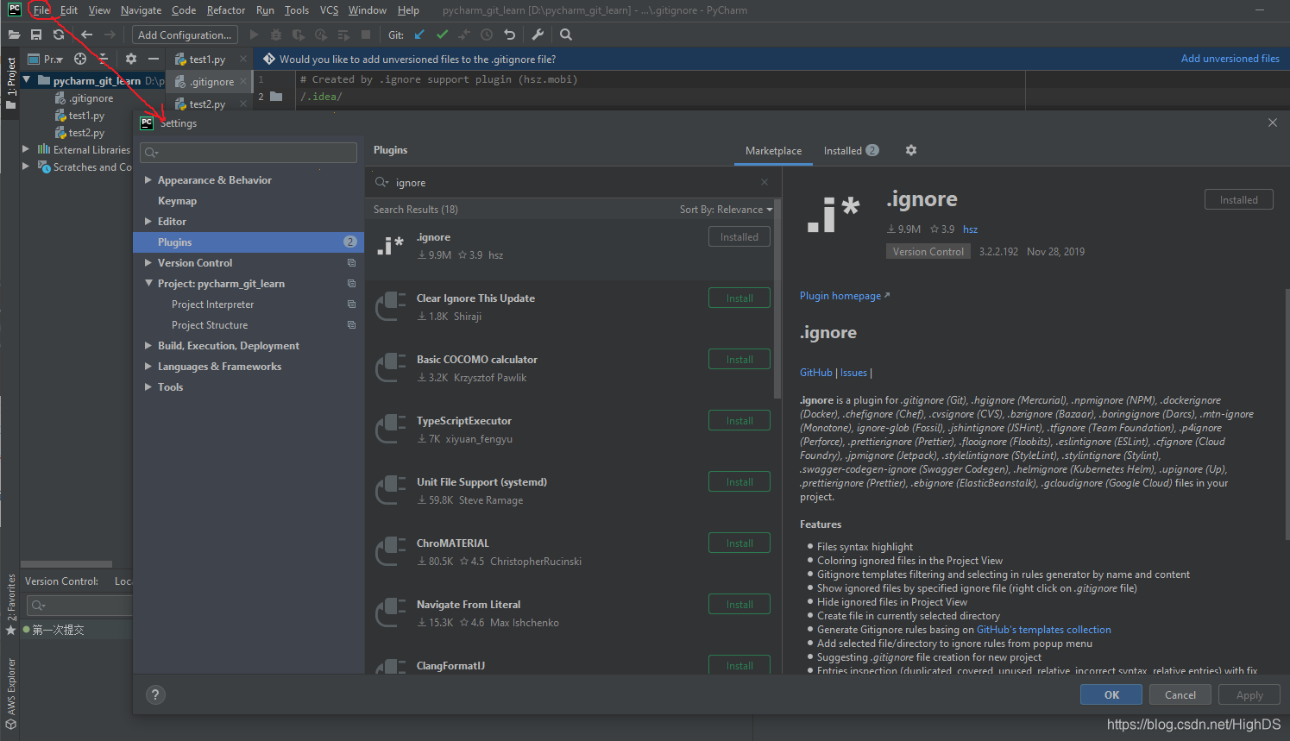Hide the Project panel with the minus icon
The image size is (1290, 741).
tap(154, 59)
